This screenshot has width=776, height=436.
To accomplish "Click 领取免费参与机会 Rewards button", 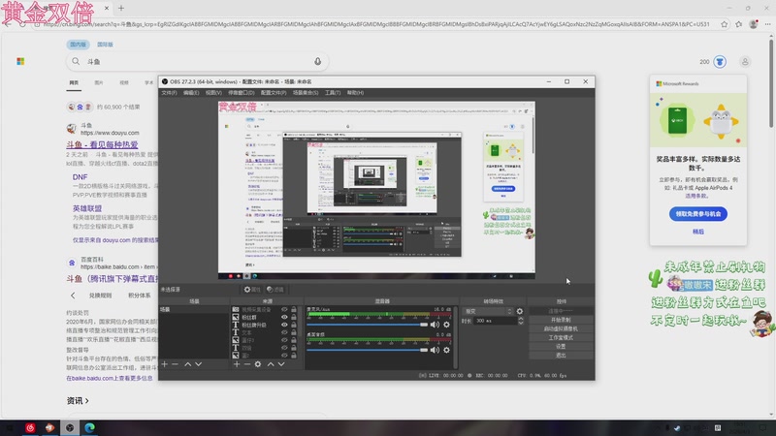I will coord(698,214).
